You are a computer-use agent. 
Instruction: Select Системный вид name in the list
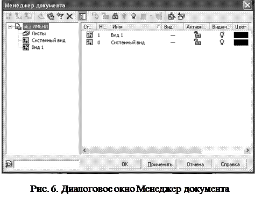coord(127,42)
